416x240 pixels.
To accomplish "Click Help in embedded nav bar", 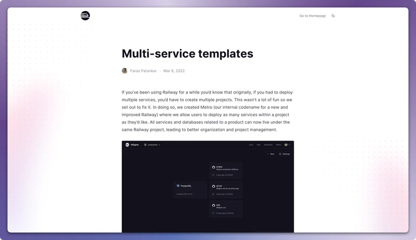I will pos(258,145).
